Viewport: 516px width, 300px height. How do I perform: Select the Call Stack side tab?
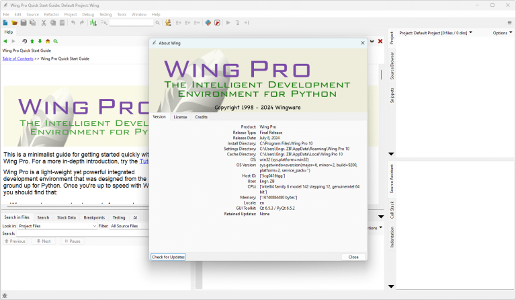392,210
